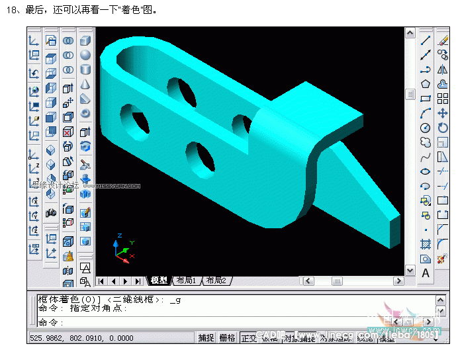Select the Explode tool
Image resolution: width=458 pixels, height=346 pixels.
443,259
